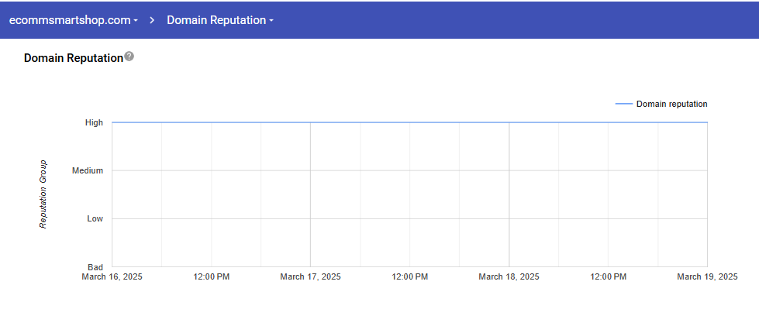The width and height of the screenshot is (759, 309).
Task: Select the High reputation axis label
Action: (94, 123)
